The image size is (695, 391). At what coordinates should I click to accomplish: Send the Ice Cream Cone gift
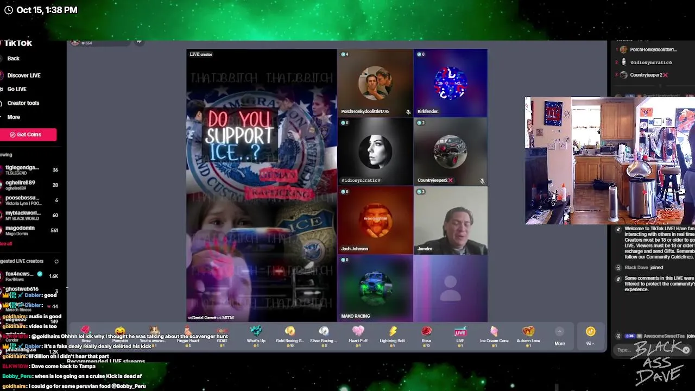tap(494, 336)
